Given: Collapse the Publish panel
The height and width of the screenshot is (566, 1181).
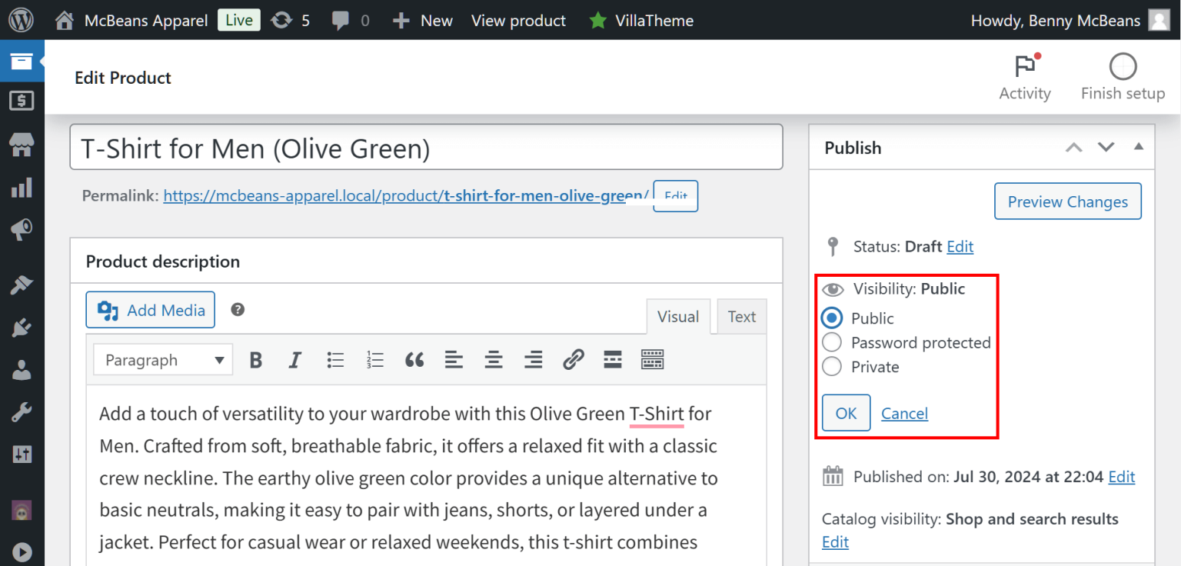Looking at the screenshot, I should (1139, 147).
